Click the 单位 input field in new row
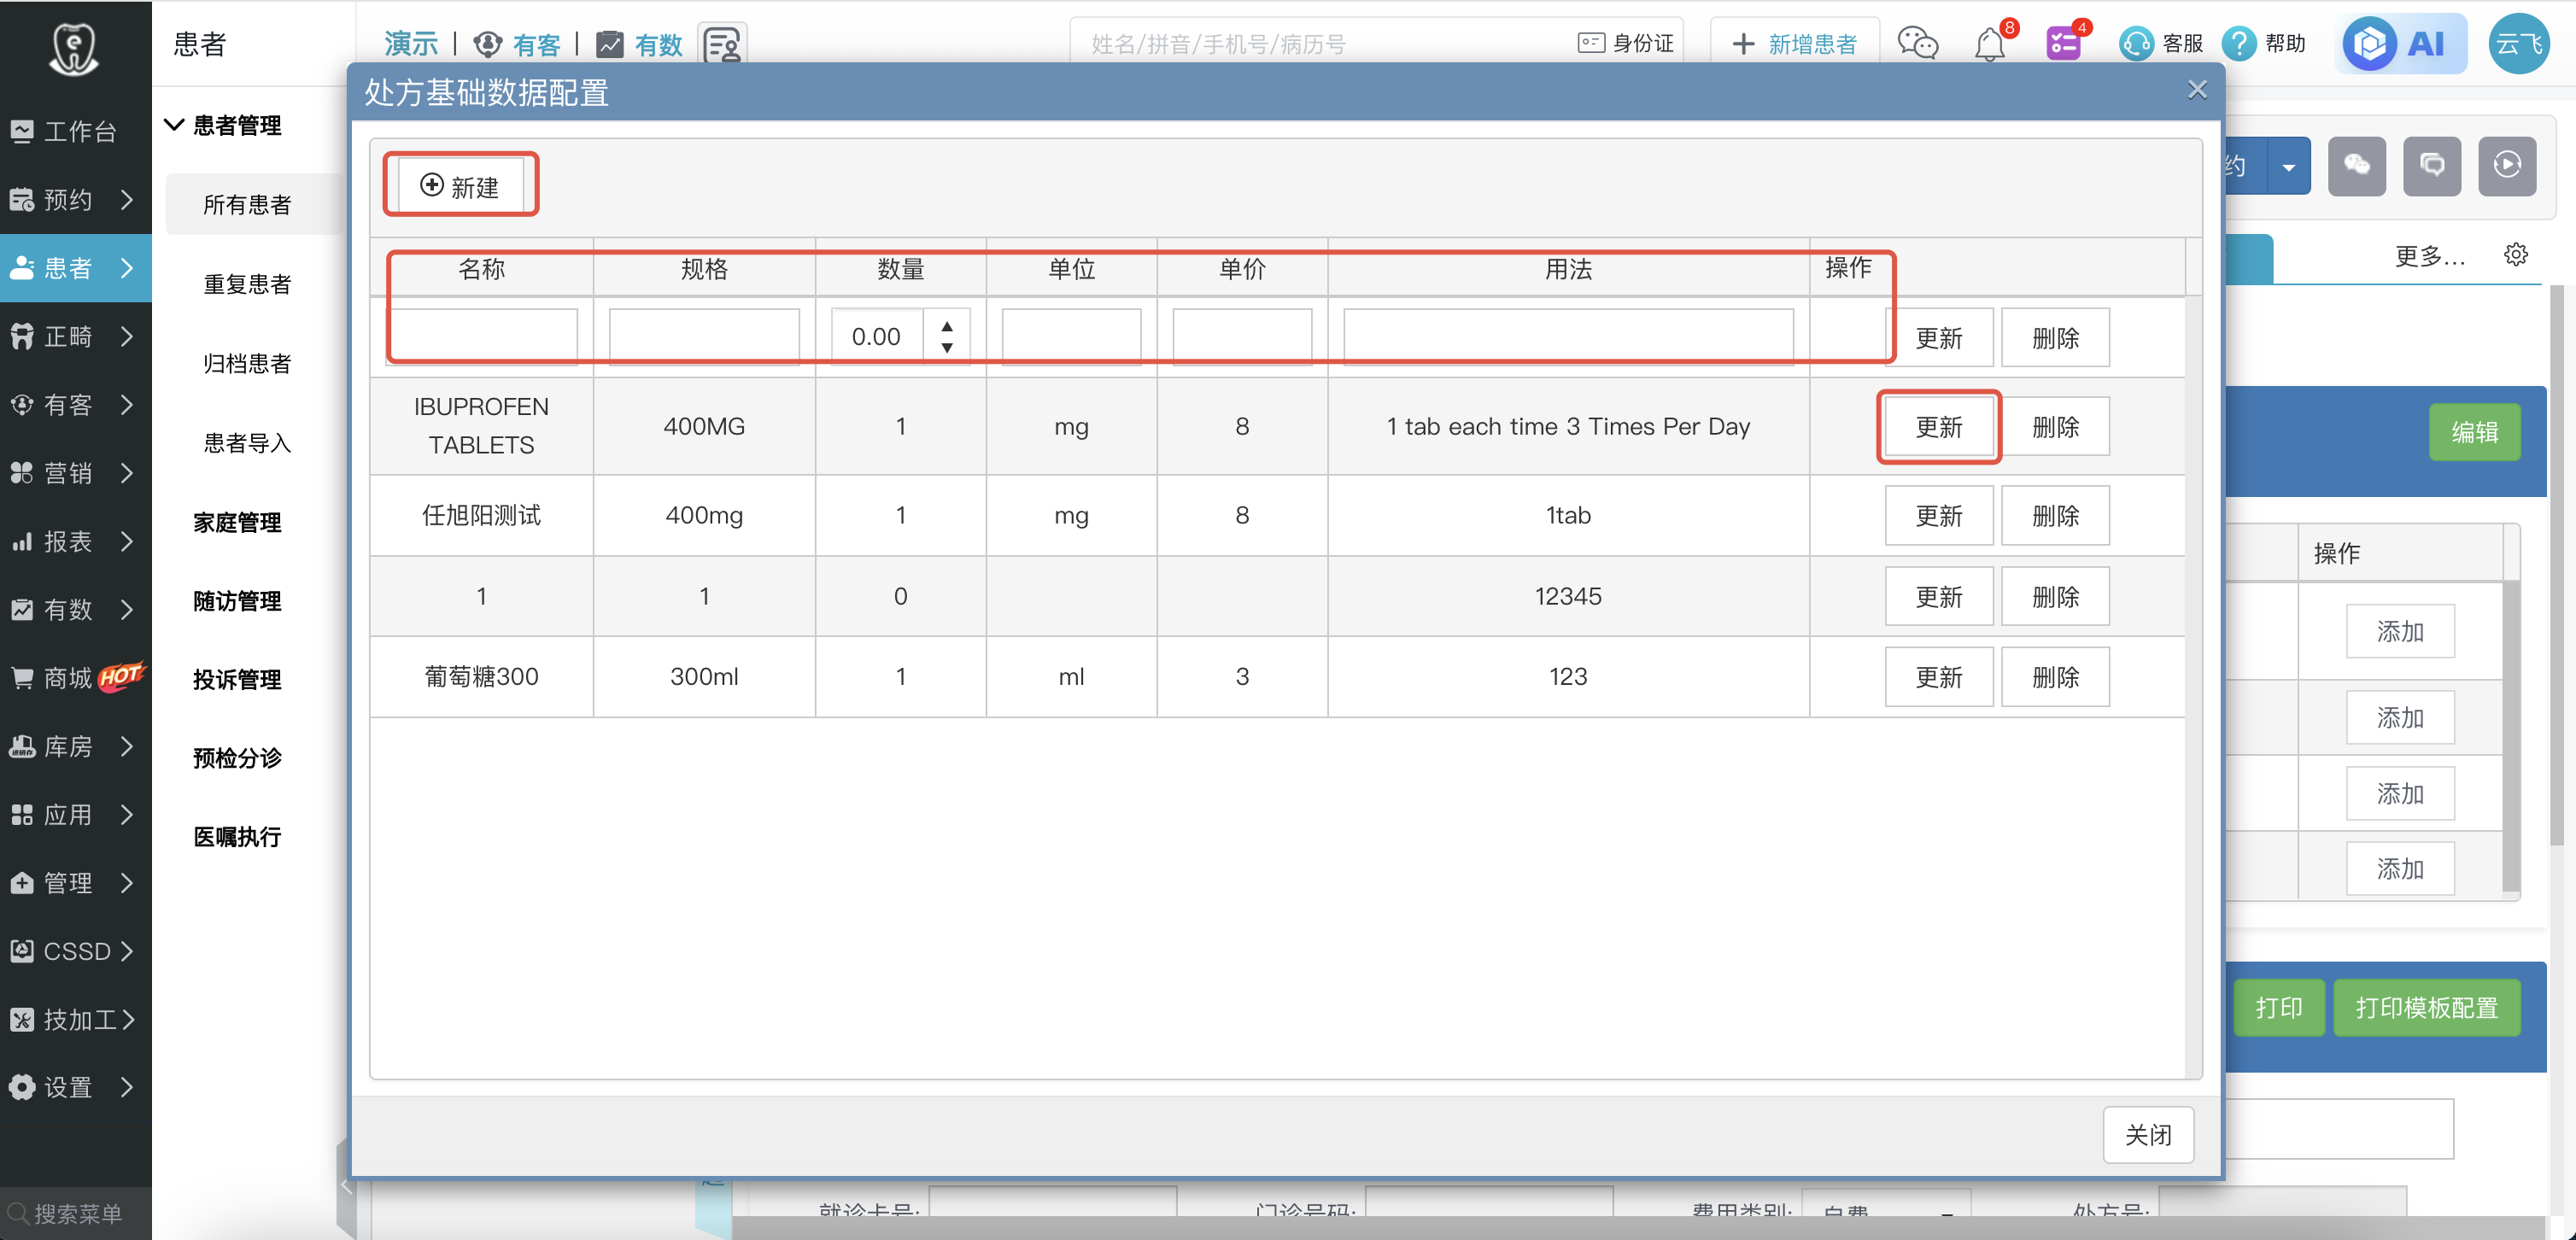The width and height of the screenshot is (2576, 1240). pyautogui.click(x=1071, y=337)
